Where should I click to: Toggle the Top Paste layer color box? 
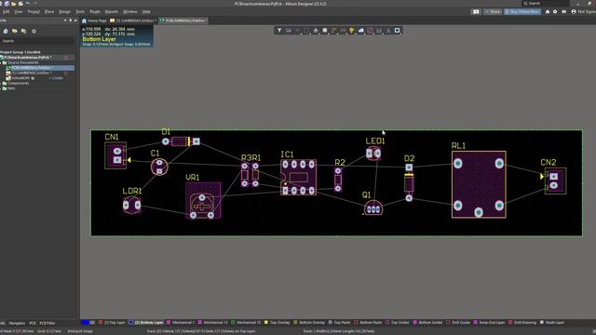(x=331, y=323)
